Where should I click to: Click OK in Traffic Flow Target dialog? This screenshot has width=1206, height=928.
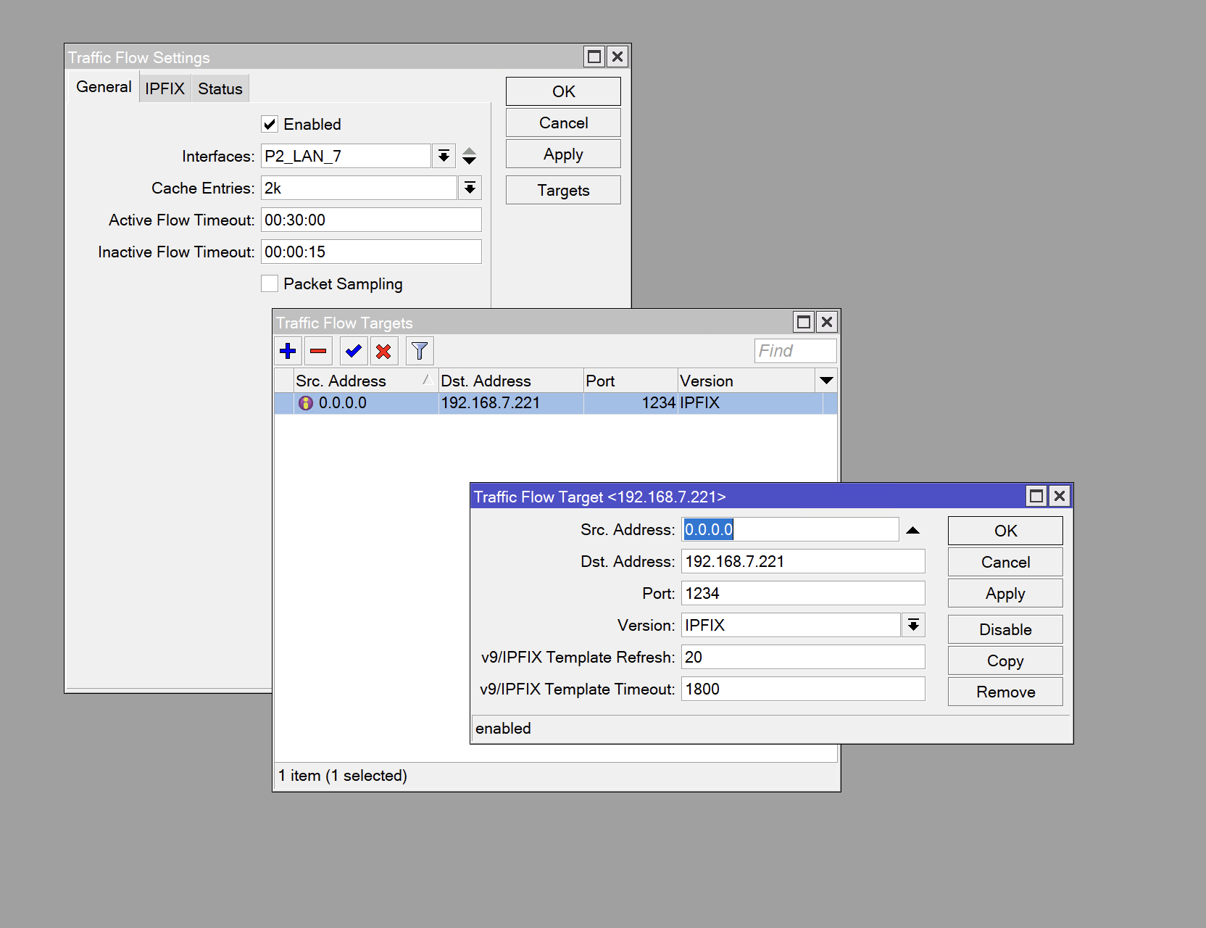[1005, 531]
